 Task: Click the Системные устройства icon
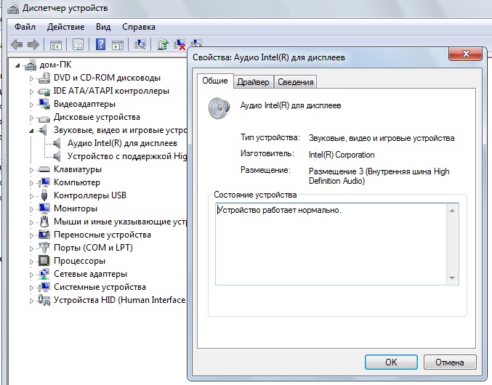(x=44, y=287)
